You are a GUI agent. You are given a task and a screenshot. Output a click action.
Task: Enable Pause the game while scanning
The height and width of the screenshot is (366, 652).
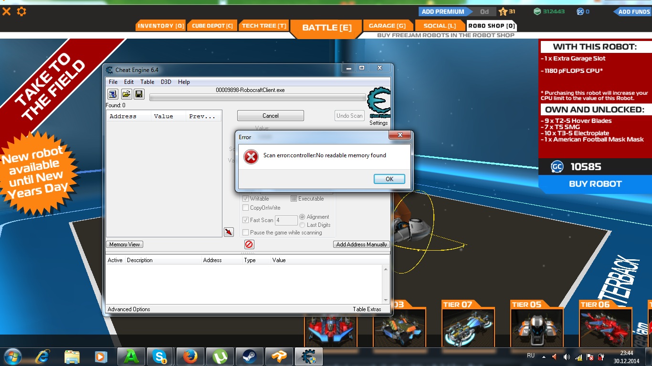pos(246,233)
